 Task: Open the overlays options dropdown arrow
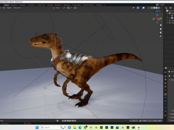pos(146,8)
